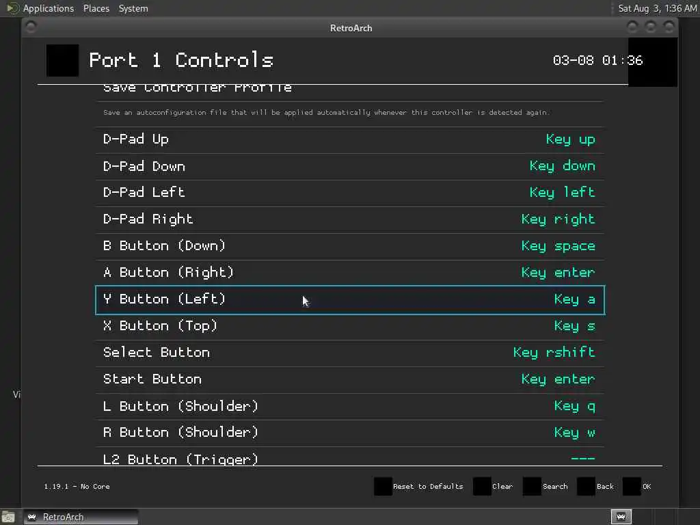Click Reset to Defaults at the bottom
The image size is (700, 525).
[x=419, y=486]
